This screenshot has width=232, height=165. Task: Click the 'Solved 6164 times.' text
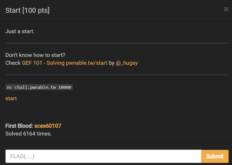click(x=29, y=134)
